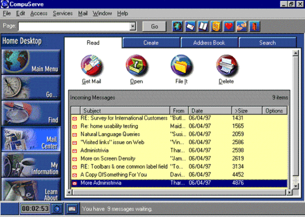Open the Main Menu sidebar tile
Viewport: 305px width, 217px height.
(x=31, y=62)
